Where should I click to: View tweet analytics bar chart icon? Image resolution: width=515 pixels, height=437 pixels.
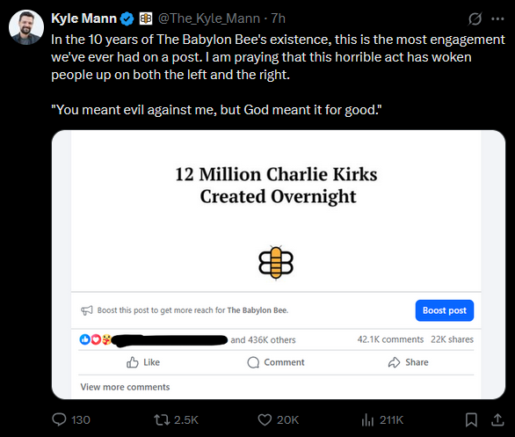(367, 419)
